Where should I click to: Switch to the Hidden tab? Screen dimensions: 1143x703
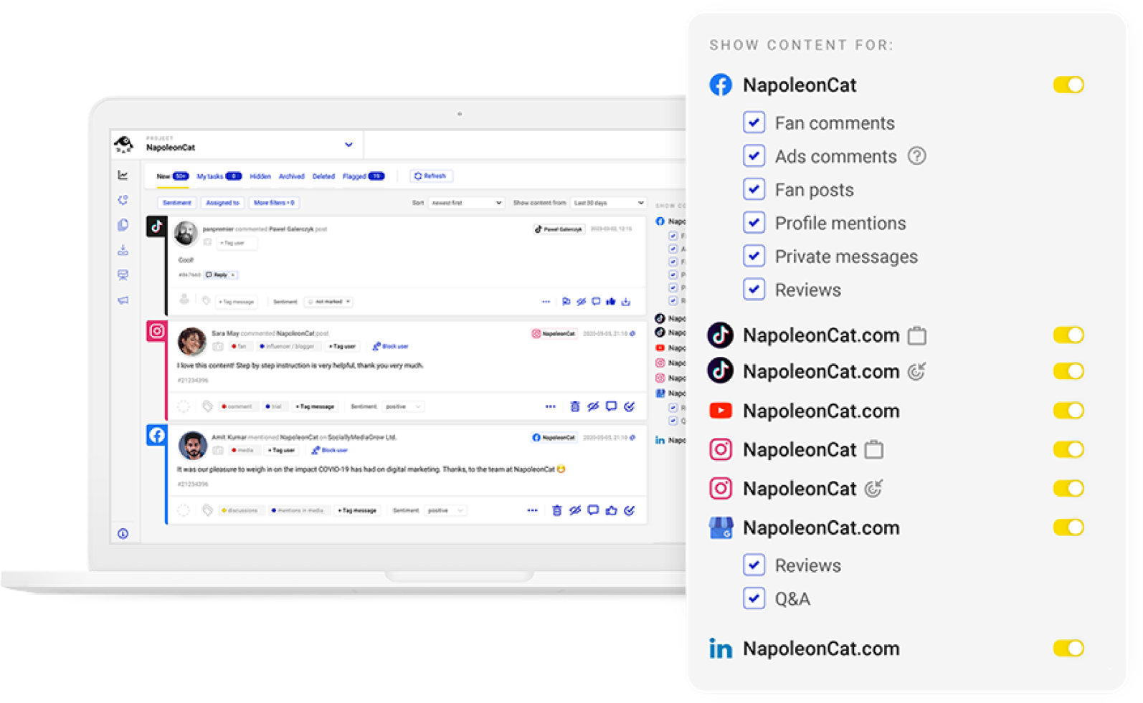point(260,176)
